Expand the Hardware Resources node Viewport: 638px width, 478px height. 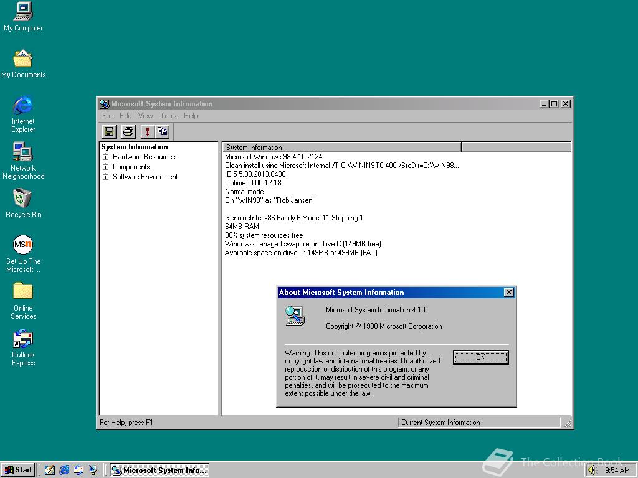coord(105,157)
